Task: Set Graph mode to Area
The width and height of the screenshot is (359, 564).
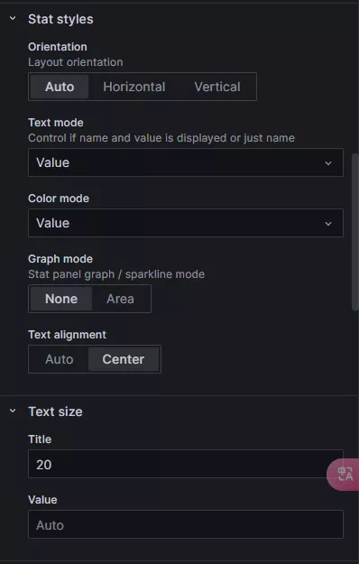Action: pyautogui.click(x=120, y=299)
